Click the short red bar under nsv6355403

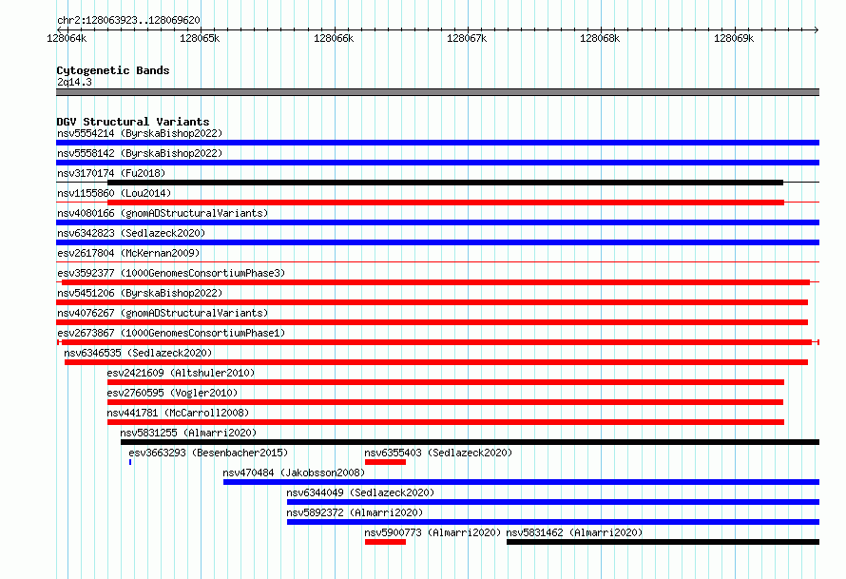[x=385, y=462]
